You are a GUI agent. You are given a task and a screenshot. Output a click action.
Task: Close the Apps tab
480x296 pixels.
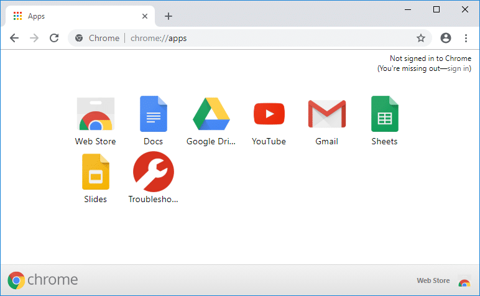click(145, 16)
